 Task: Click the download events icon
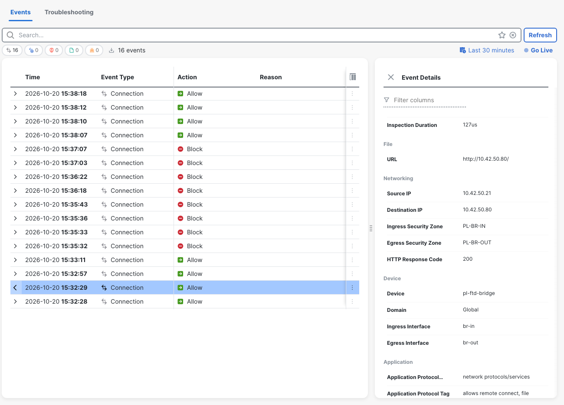(x=111, y=50)
